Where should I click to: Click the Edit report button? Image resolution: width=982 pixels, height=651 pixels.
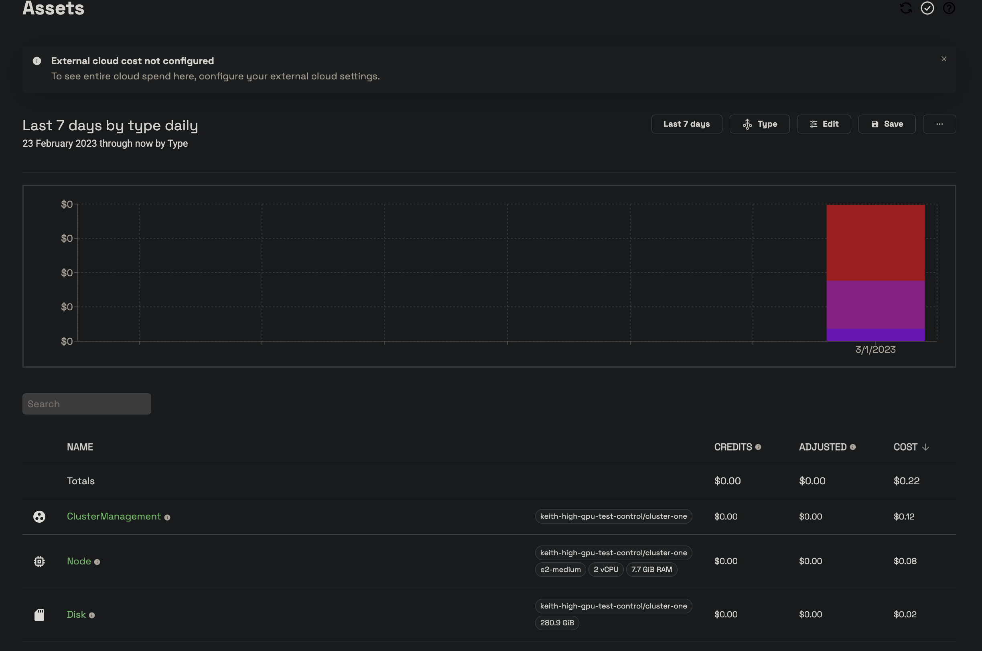(x=824, y=124)
